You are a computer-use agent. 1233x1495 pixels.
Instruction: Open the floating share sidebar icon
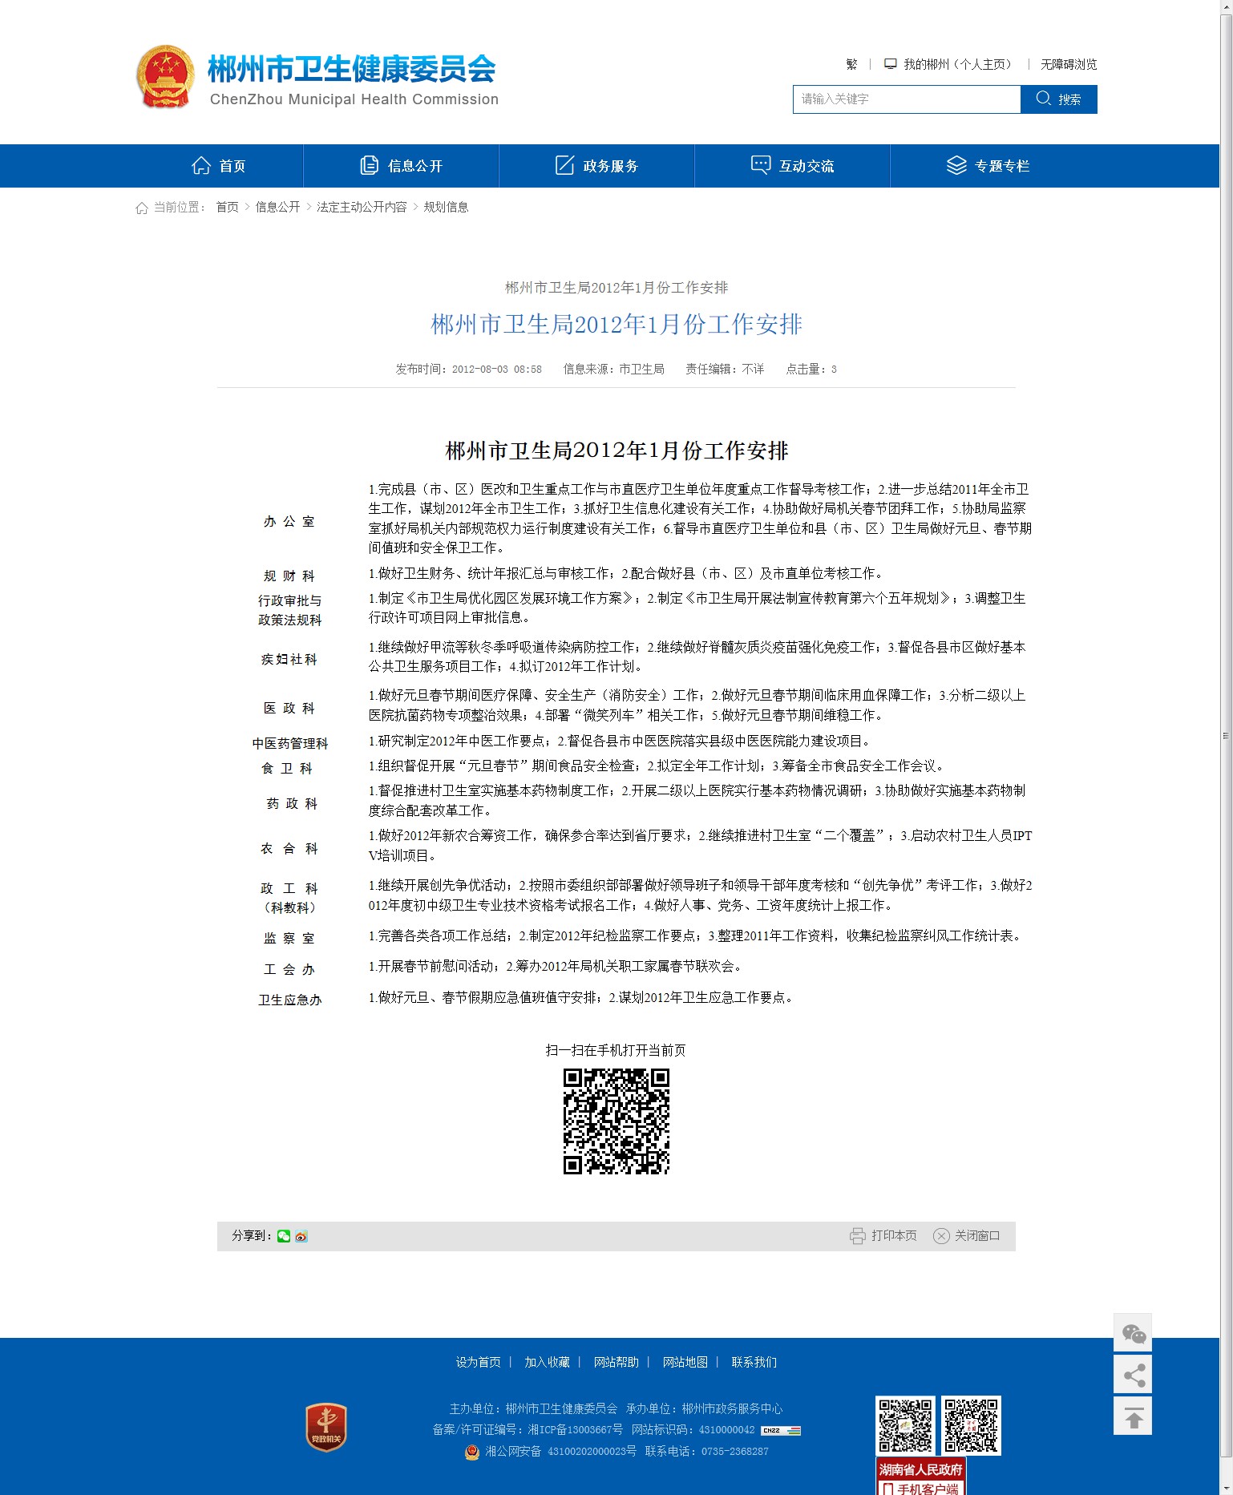1133,1374
